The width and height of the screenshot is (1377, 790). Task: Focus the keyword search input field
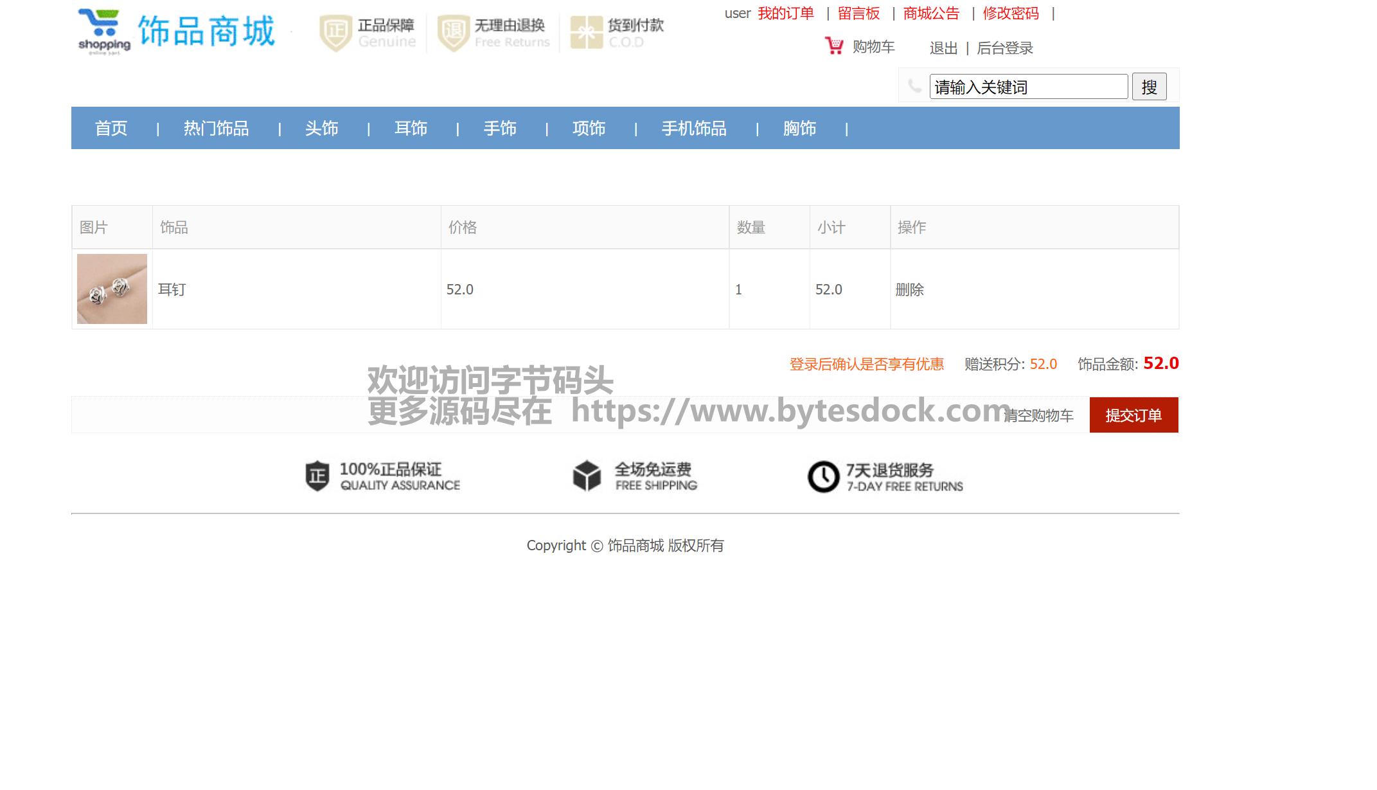[1028, 87]
